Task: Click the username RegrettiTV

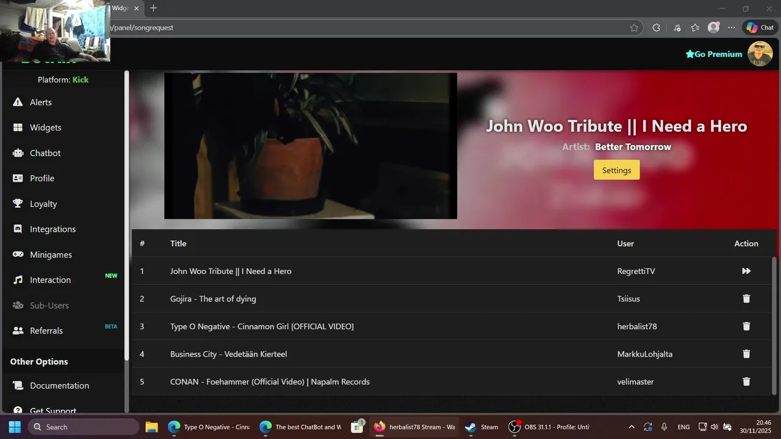Action: pyautogui.click(x=636, y=271)
